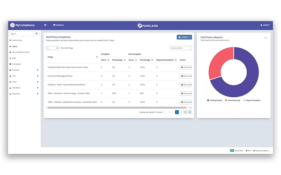Sort by Request Exemption column arrows
The image size is (281, 175).
pos(176,60)
